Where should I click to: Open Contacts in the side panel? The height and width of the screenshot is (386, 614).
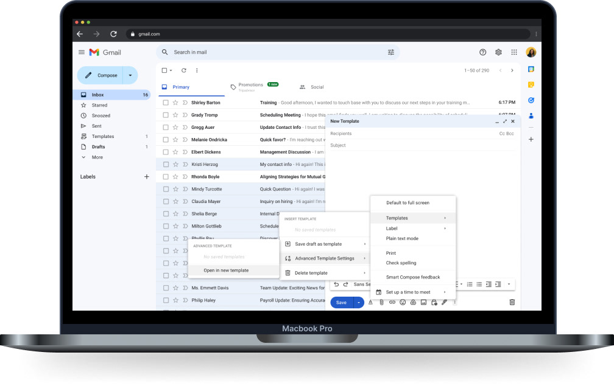[531, 116]
